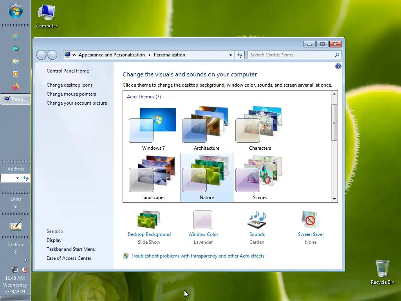Viewport: 401px width, 301px height.
Task: Refresh the Control Panel address bar
Action: (240, 55)
